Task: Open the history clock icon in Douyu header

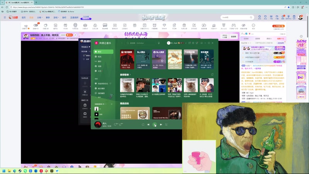Action: [x=260, y=17]
